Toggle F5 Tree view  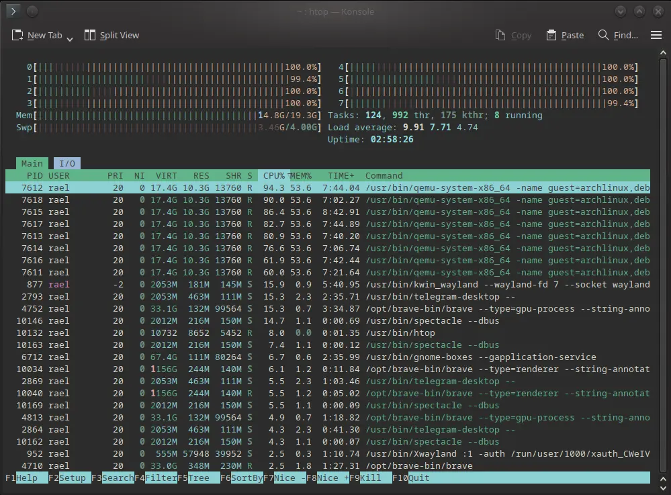(199, 478)
